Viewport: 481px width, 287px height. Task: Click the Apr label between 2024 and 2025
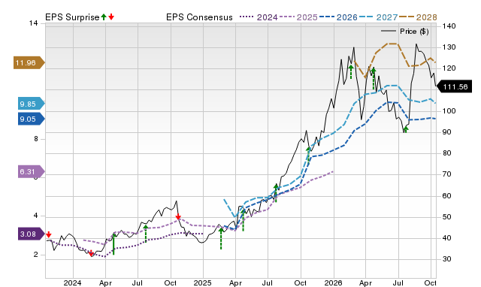pos(105,282)
